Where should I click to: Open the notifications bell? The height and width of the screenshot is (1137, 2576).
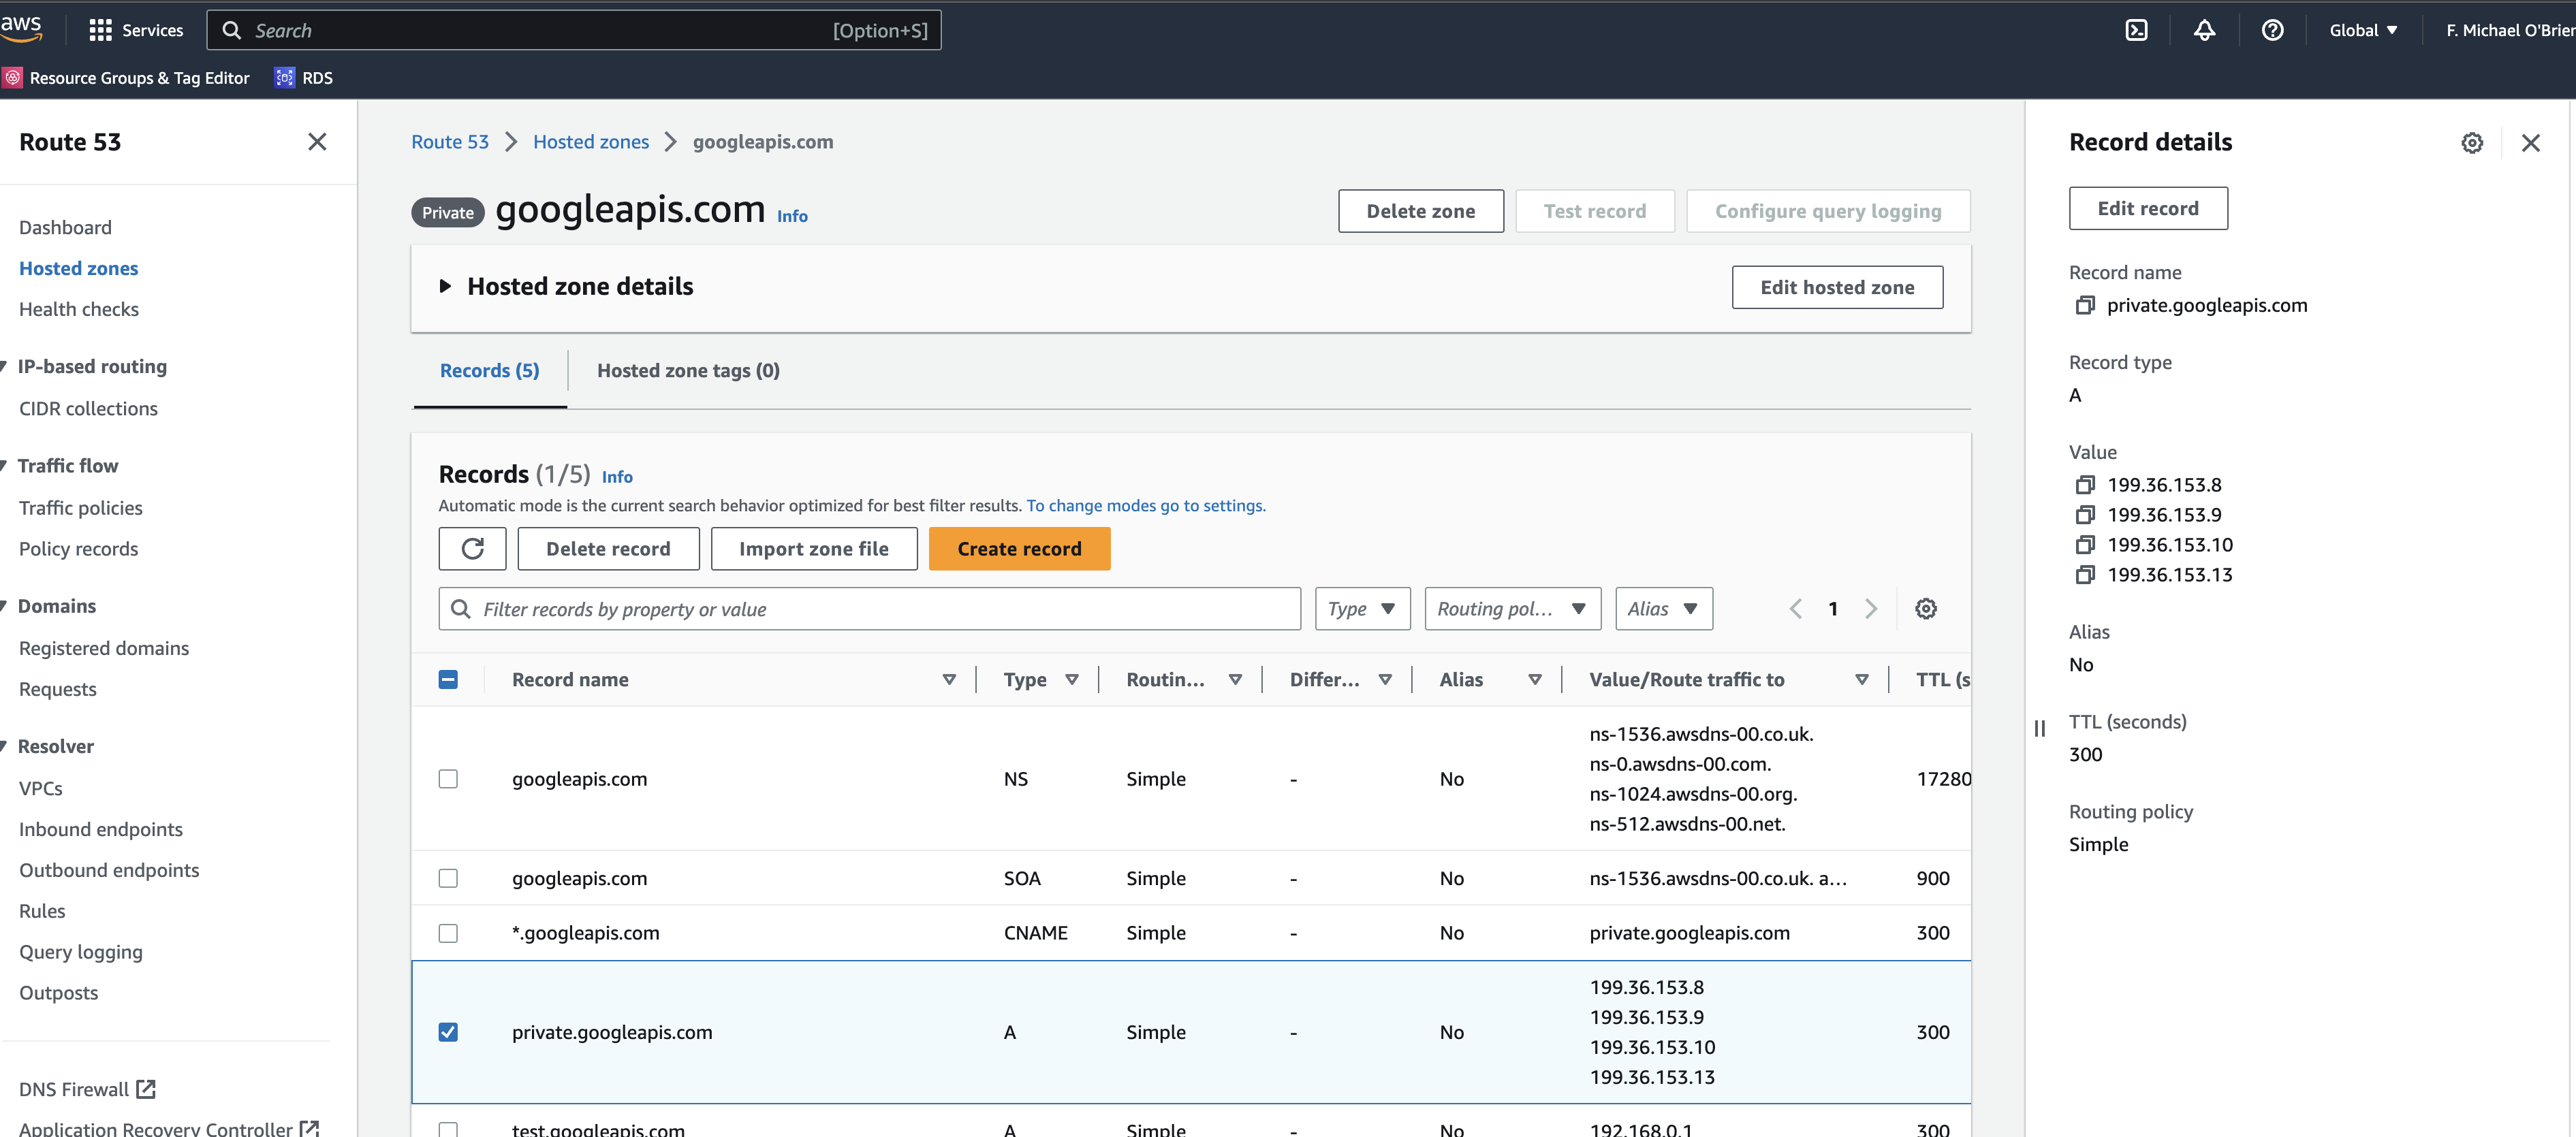click(x=2205, y=30)
